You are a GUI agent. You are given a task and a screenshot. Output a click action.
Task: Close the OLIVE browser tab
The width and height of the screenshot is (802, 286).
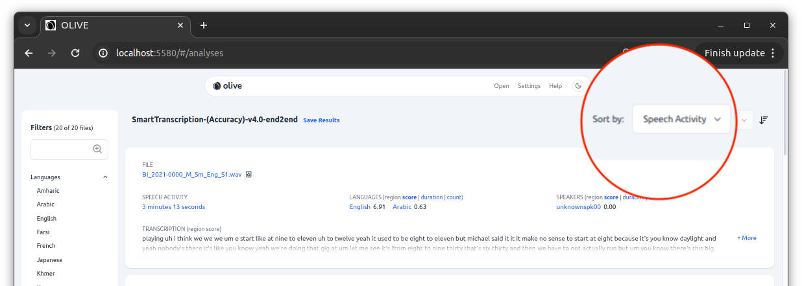click(181, 25)
